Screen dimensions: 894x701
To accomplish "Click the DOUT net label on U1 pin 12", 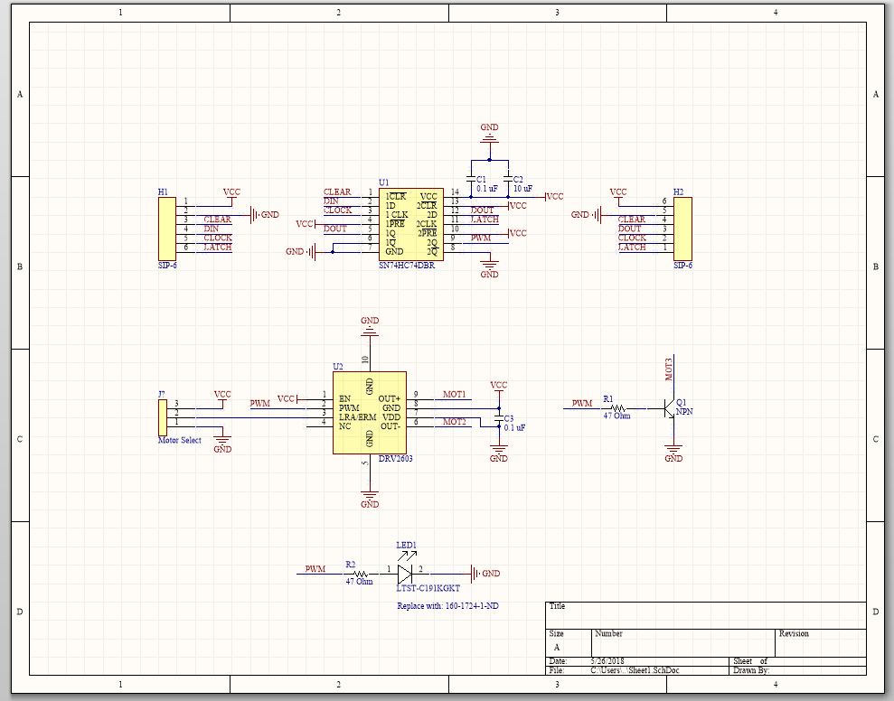I will [x=483, y=210].
